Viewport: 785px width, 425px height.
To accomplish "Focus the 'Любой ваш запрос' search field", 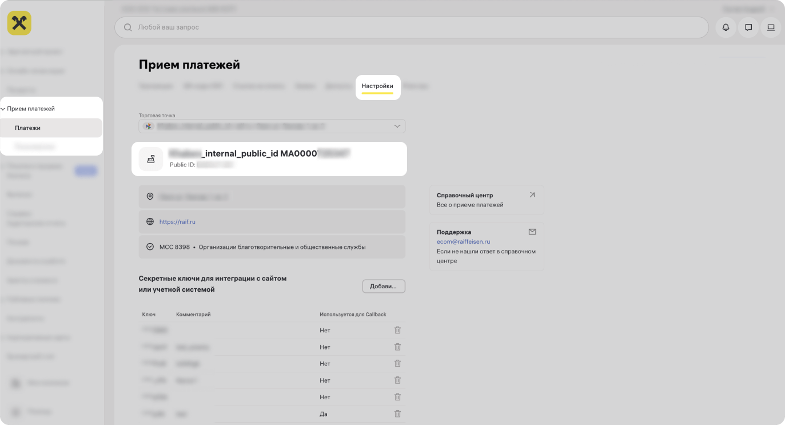I will pos(412,27).
